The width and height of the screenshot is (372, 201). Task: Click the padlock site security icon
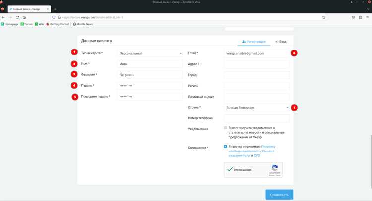[59, 17]
